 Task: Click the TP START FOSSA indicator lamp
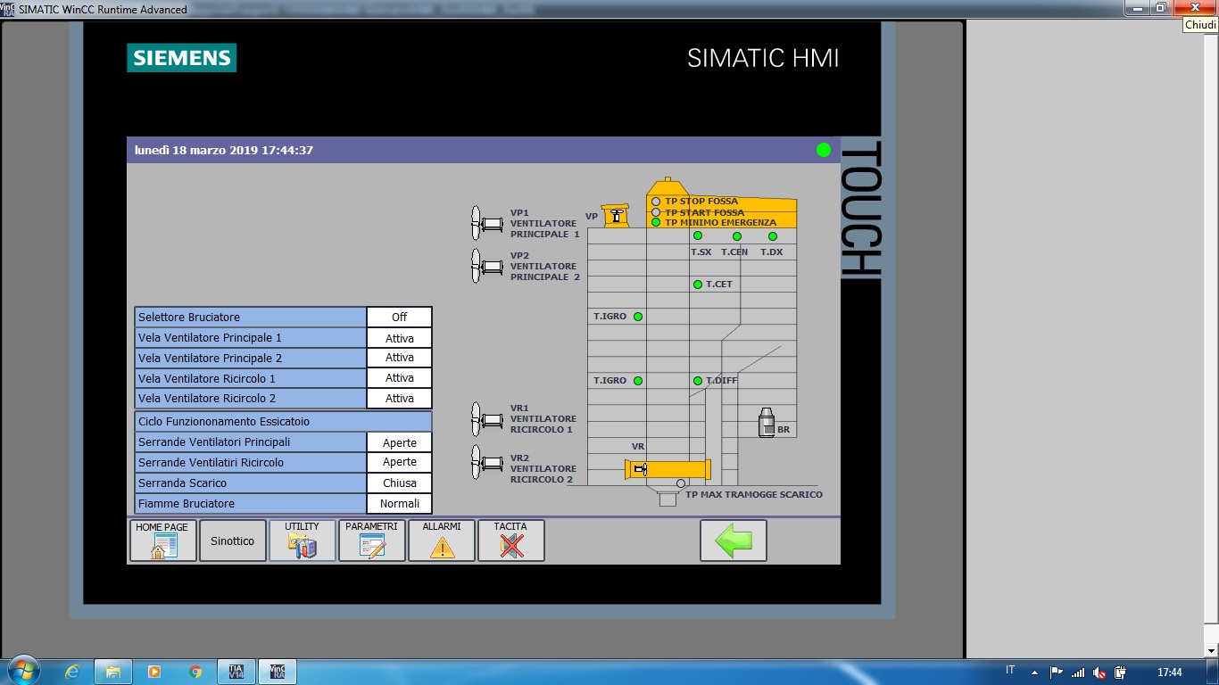pos(656,212)
